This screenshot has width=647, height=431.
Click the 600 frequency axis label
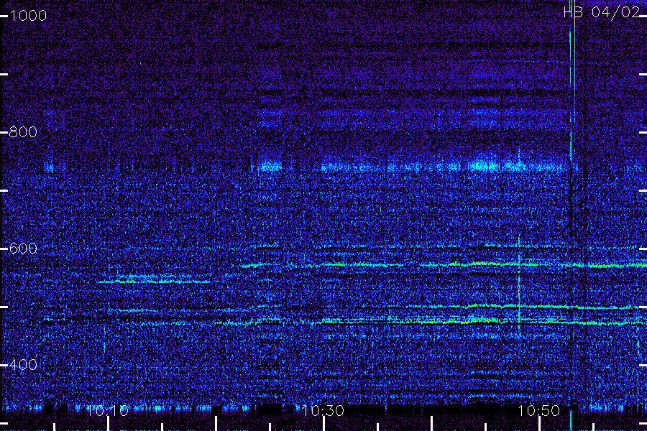pos(23,249)
